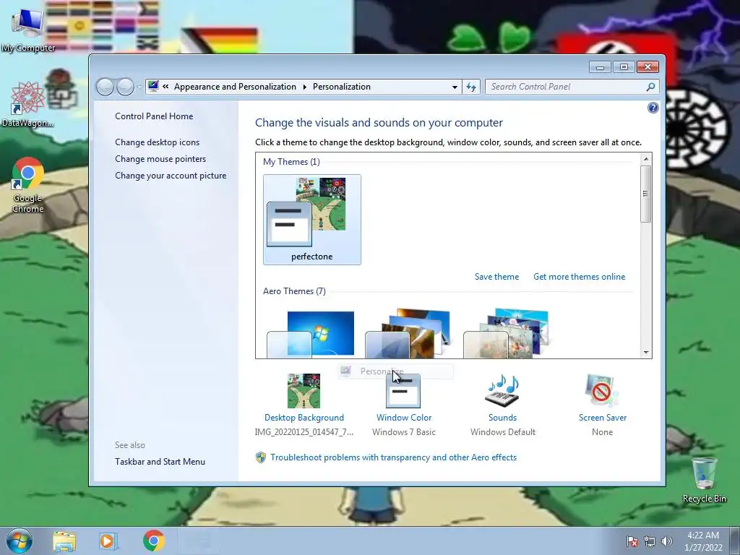
Task: Click the theme list scrollbar thumb
Action: 646,194
